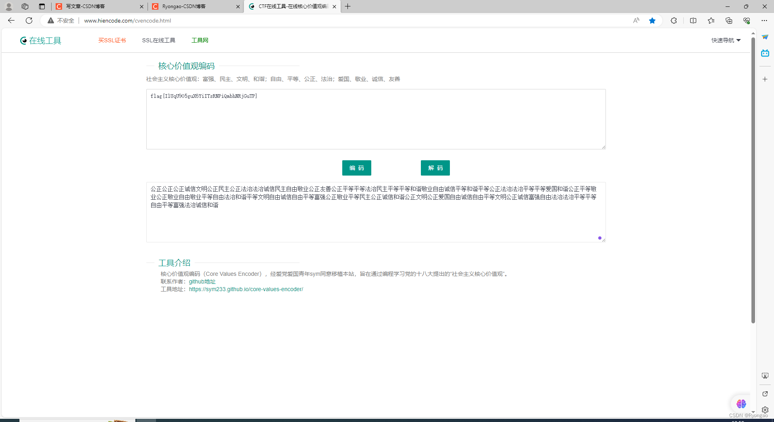Open the Collections icon
Screen dimensions: 774x422
tap(729, 21)
